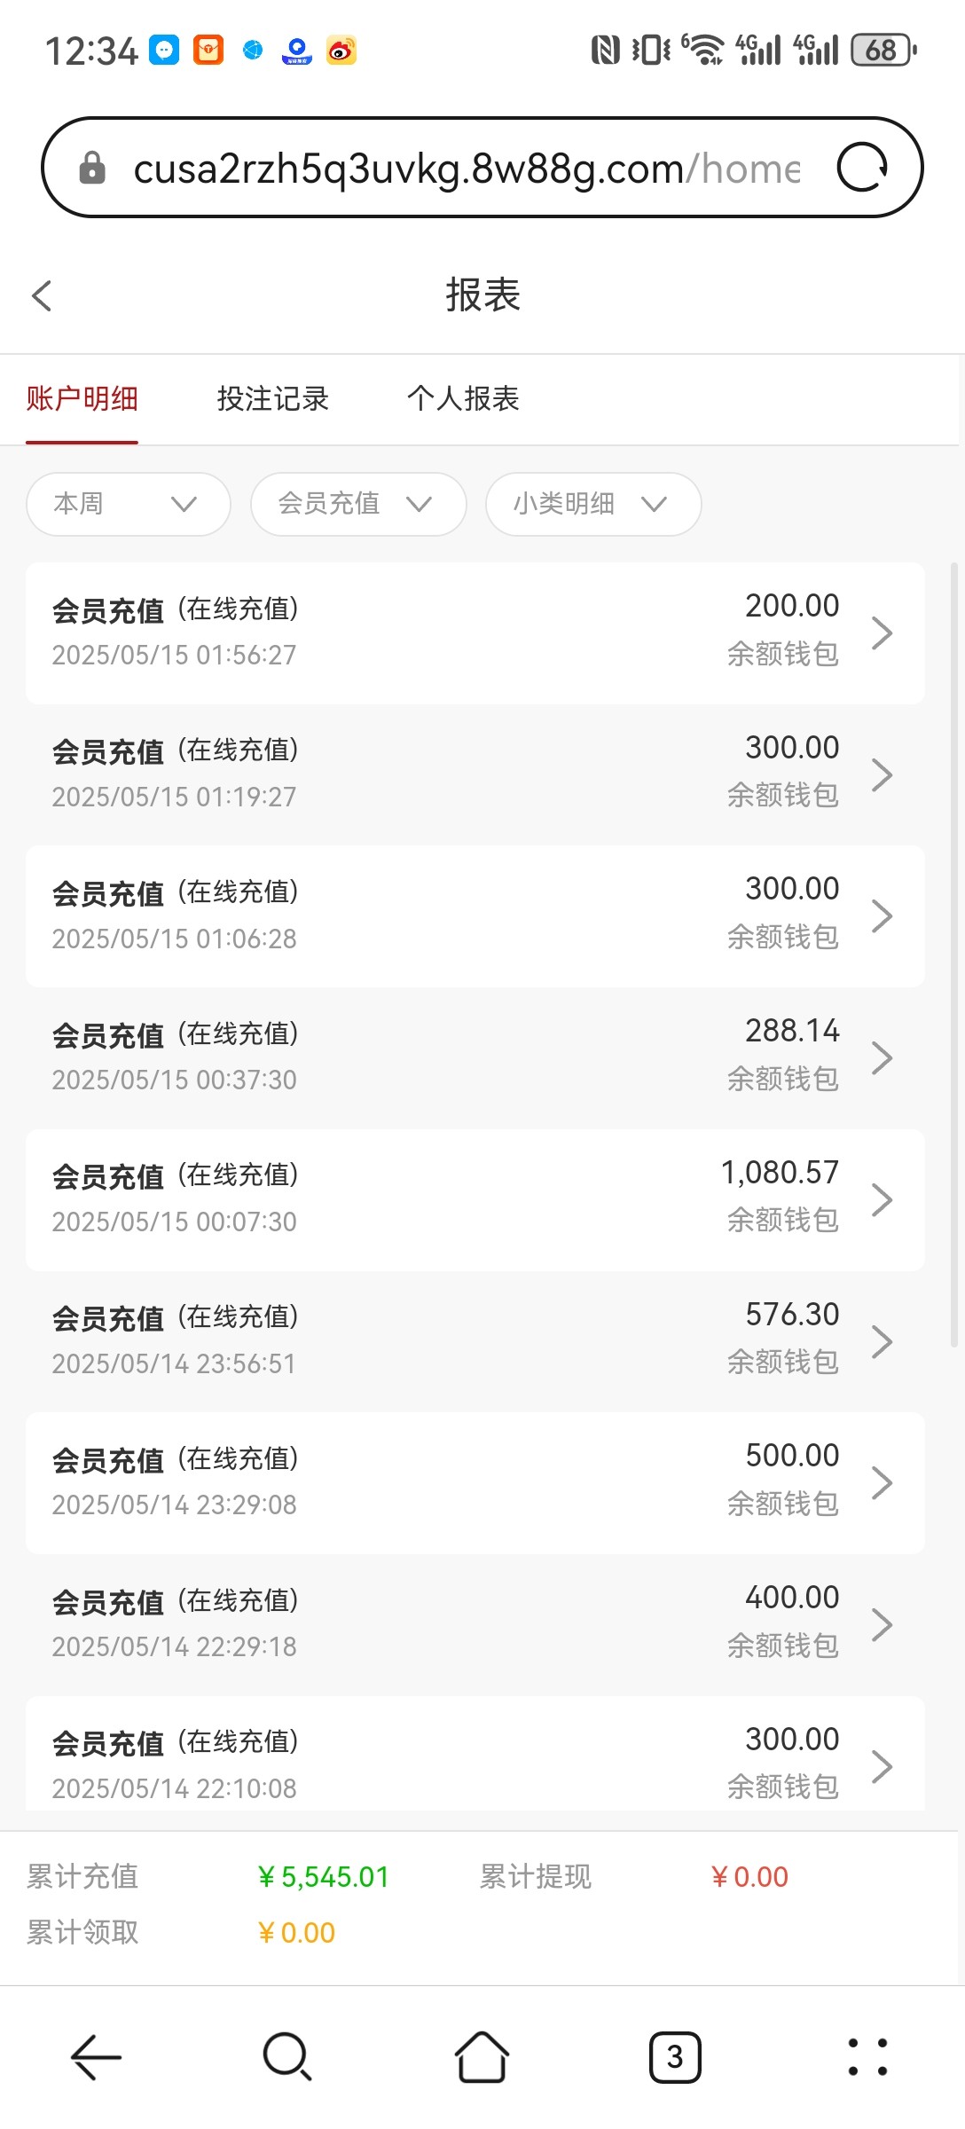Image resolution: width=965 pixels, height=2129 pixels.
Task: Open the 288.14 recharge entry
Action: pos(475,1057)
